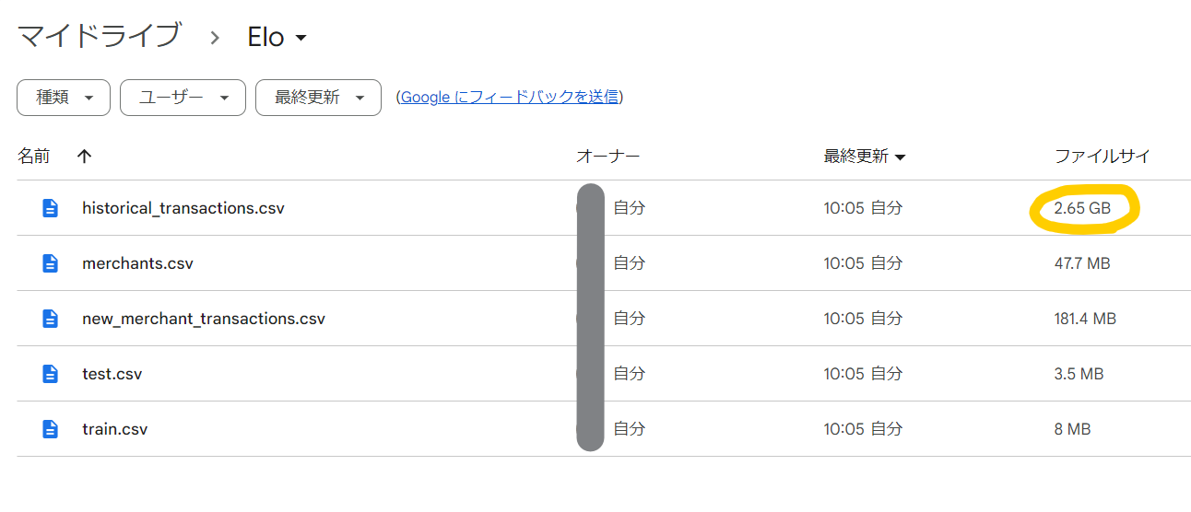Image resolution: width=1191 pixels, height=512 pixels.
Task: Go back to マイドライブ breadcrumb
Action: click(x=99, y=37)
